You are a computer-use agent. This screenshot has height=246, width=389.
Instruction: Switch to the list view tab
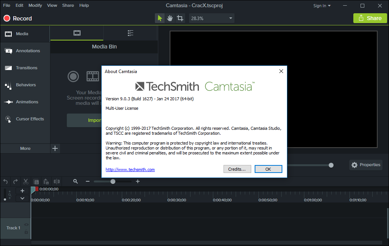click(131, 33)
